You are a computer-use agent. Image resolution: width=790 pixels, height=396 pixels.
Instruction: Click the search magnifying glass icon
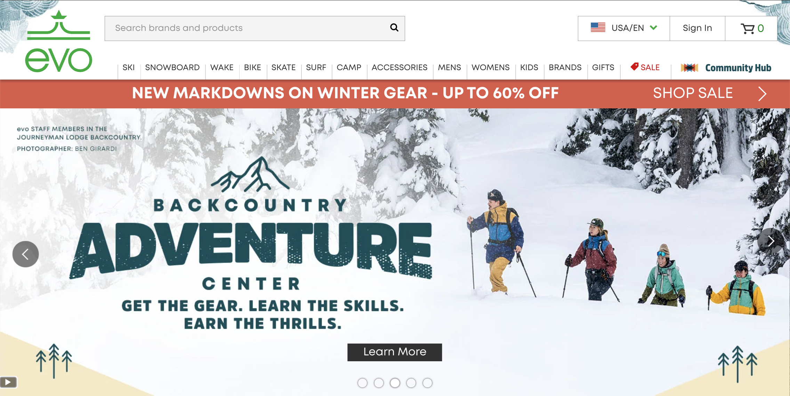click(394, 27)
